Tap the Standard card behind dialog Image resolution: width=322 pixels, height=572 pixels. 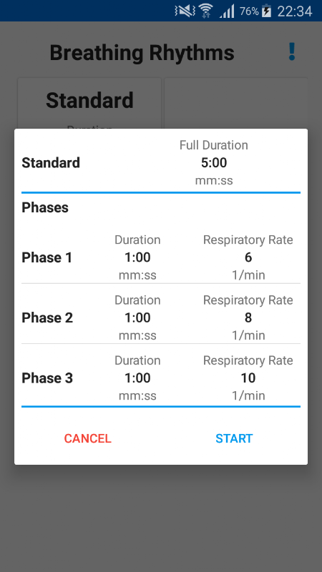pos(89,103)
